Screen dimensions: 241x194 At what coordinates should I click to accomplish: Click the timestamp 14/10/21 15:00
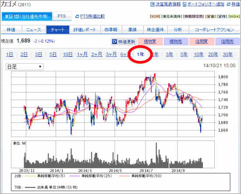pos(220,65)
